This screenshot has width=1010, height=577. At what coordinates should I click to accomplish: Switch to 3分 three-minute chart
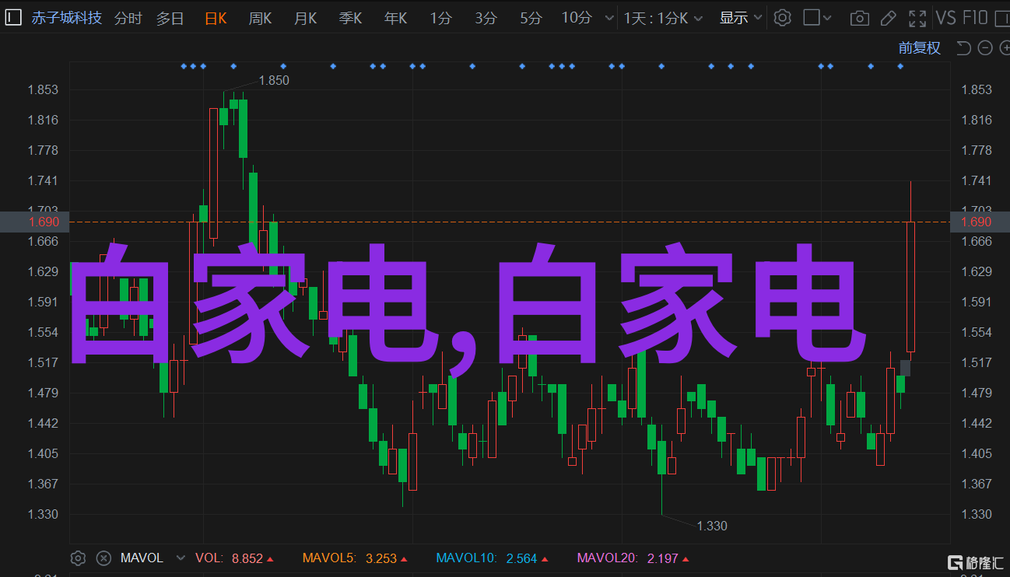(x=486, y=18)
